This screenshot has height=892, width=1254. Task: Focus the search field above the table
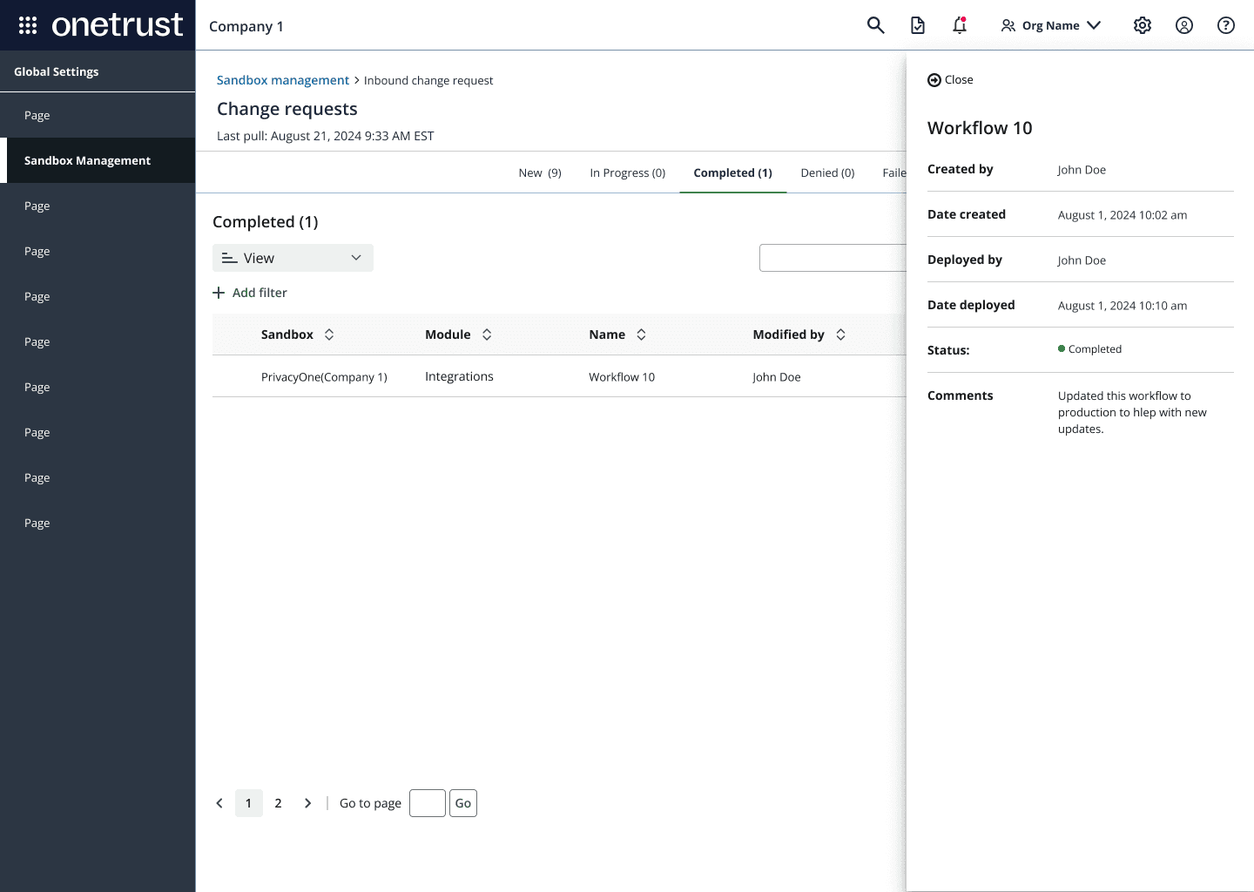833,258
